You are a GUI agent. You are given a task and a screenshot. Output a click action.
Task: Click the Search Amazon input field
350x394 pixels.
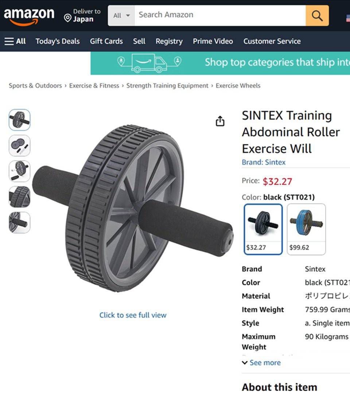pyautogui.click(x=220, y=16)
